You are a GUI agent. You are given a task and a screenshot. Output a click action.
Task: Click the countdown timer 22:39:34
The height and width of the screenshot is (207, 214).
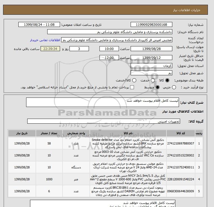click(x=50, y=49)
